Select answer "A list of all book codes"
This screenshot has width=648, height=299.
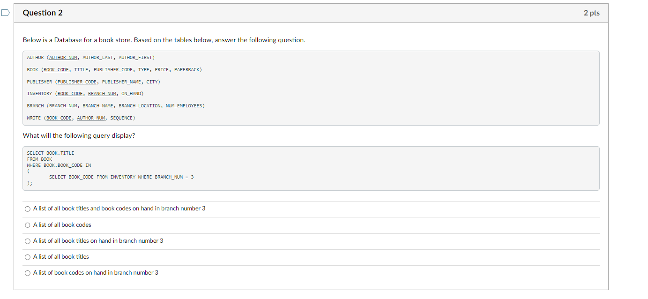(27, 224)
